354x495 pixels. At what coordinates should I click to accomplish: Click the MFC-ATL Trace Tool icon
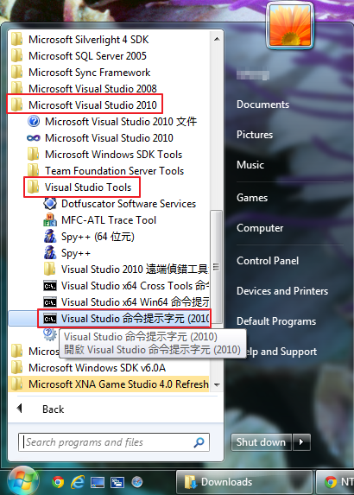tap(50, 220)
